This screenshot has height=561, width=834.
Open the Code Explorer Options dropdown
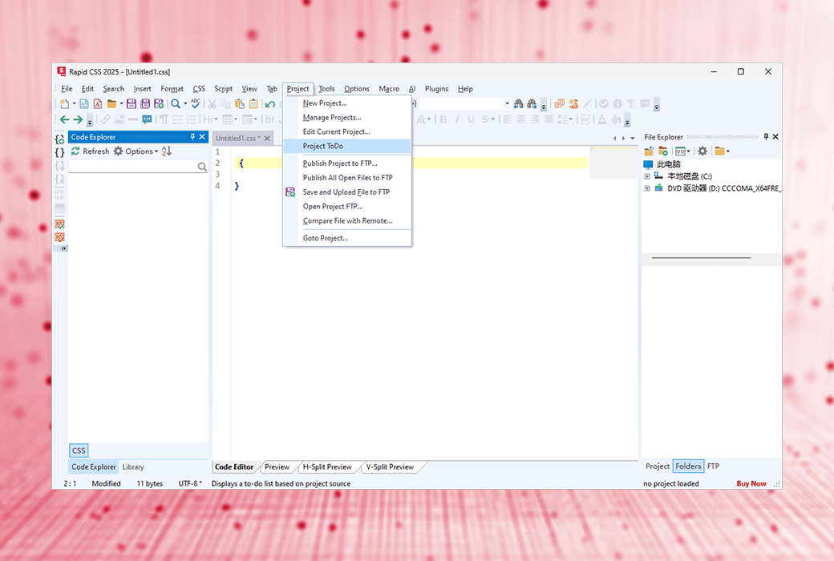click(136, 151)
